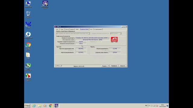Switch to the SPD tab in CPU-Z

(77, 29)
